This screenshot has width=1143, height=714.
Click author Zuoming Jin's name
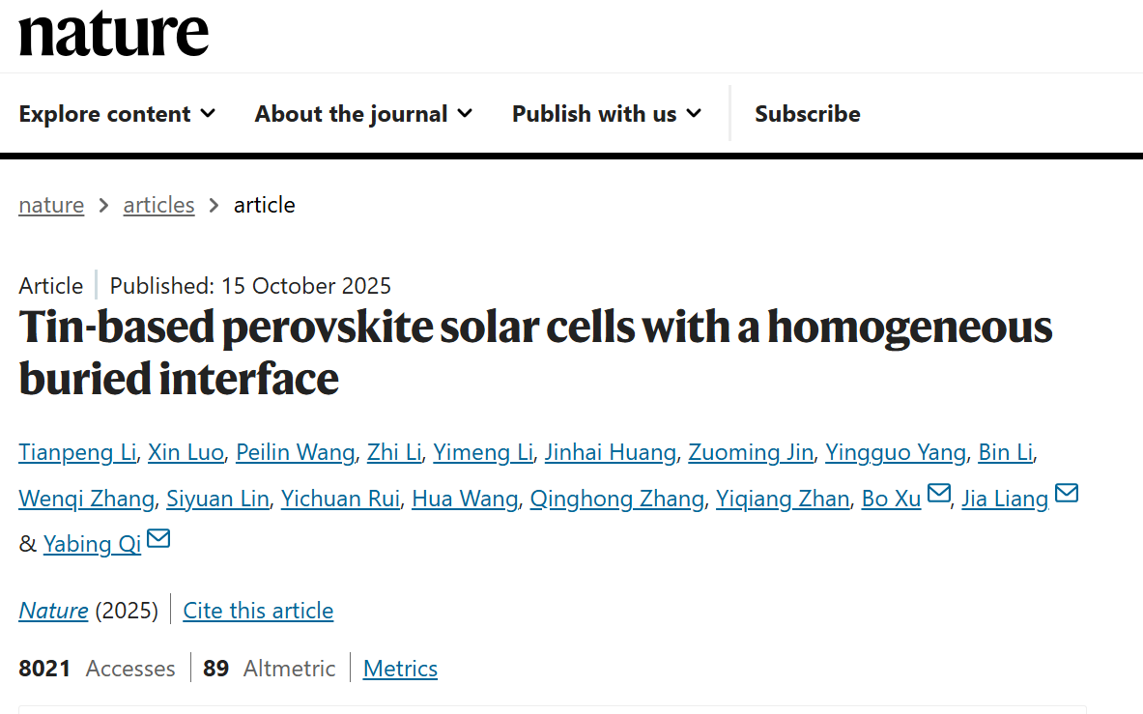click(750, 452)
